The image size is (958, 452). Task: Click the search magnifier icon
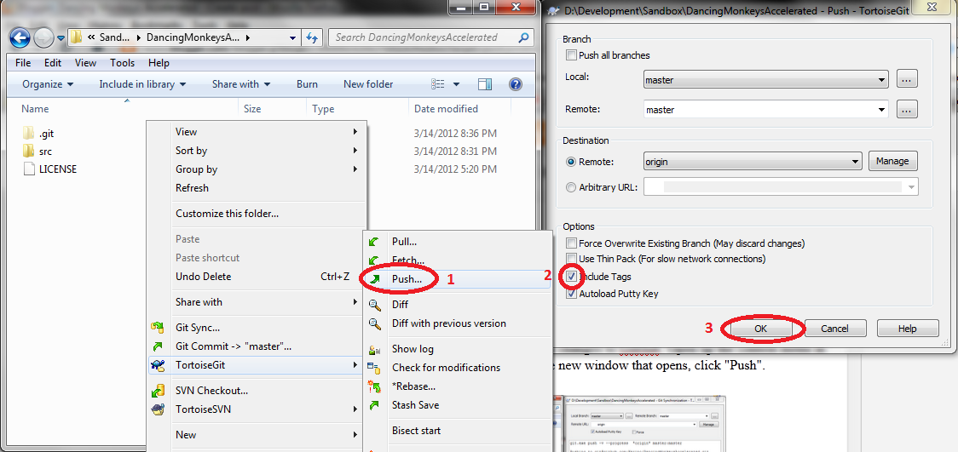coord(523,37)
